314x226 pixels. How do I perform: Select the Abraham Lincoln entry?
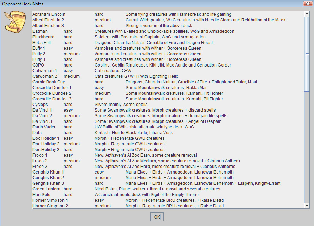click(49, 14)
